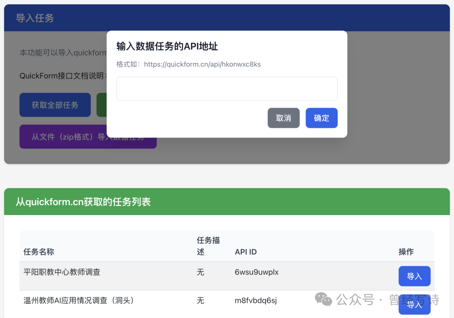Click the QuickForm接口文档说明 label
454x318 pixels.
pyautogui.click(x=63, y=76)
